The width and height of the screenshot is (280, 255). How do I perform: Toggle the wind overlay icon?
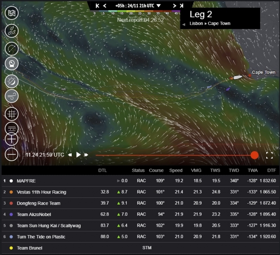coord(12,96)
